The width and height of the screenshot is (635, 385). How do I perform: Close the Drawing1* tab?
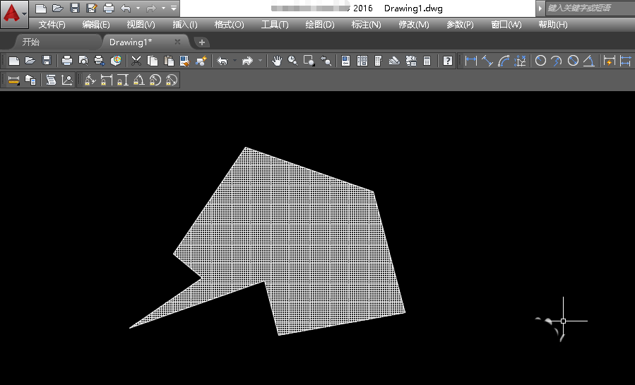click(x=177, y=42)
